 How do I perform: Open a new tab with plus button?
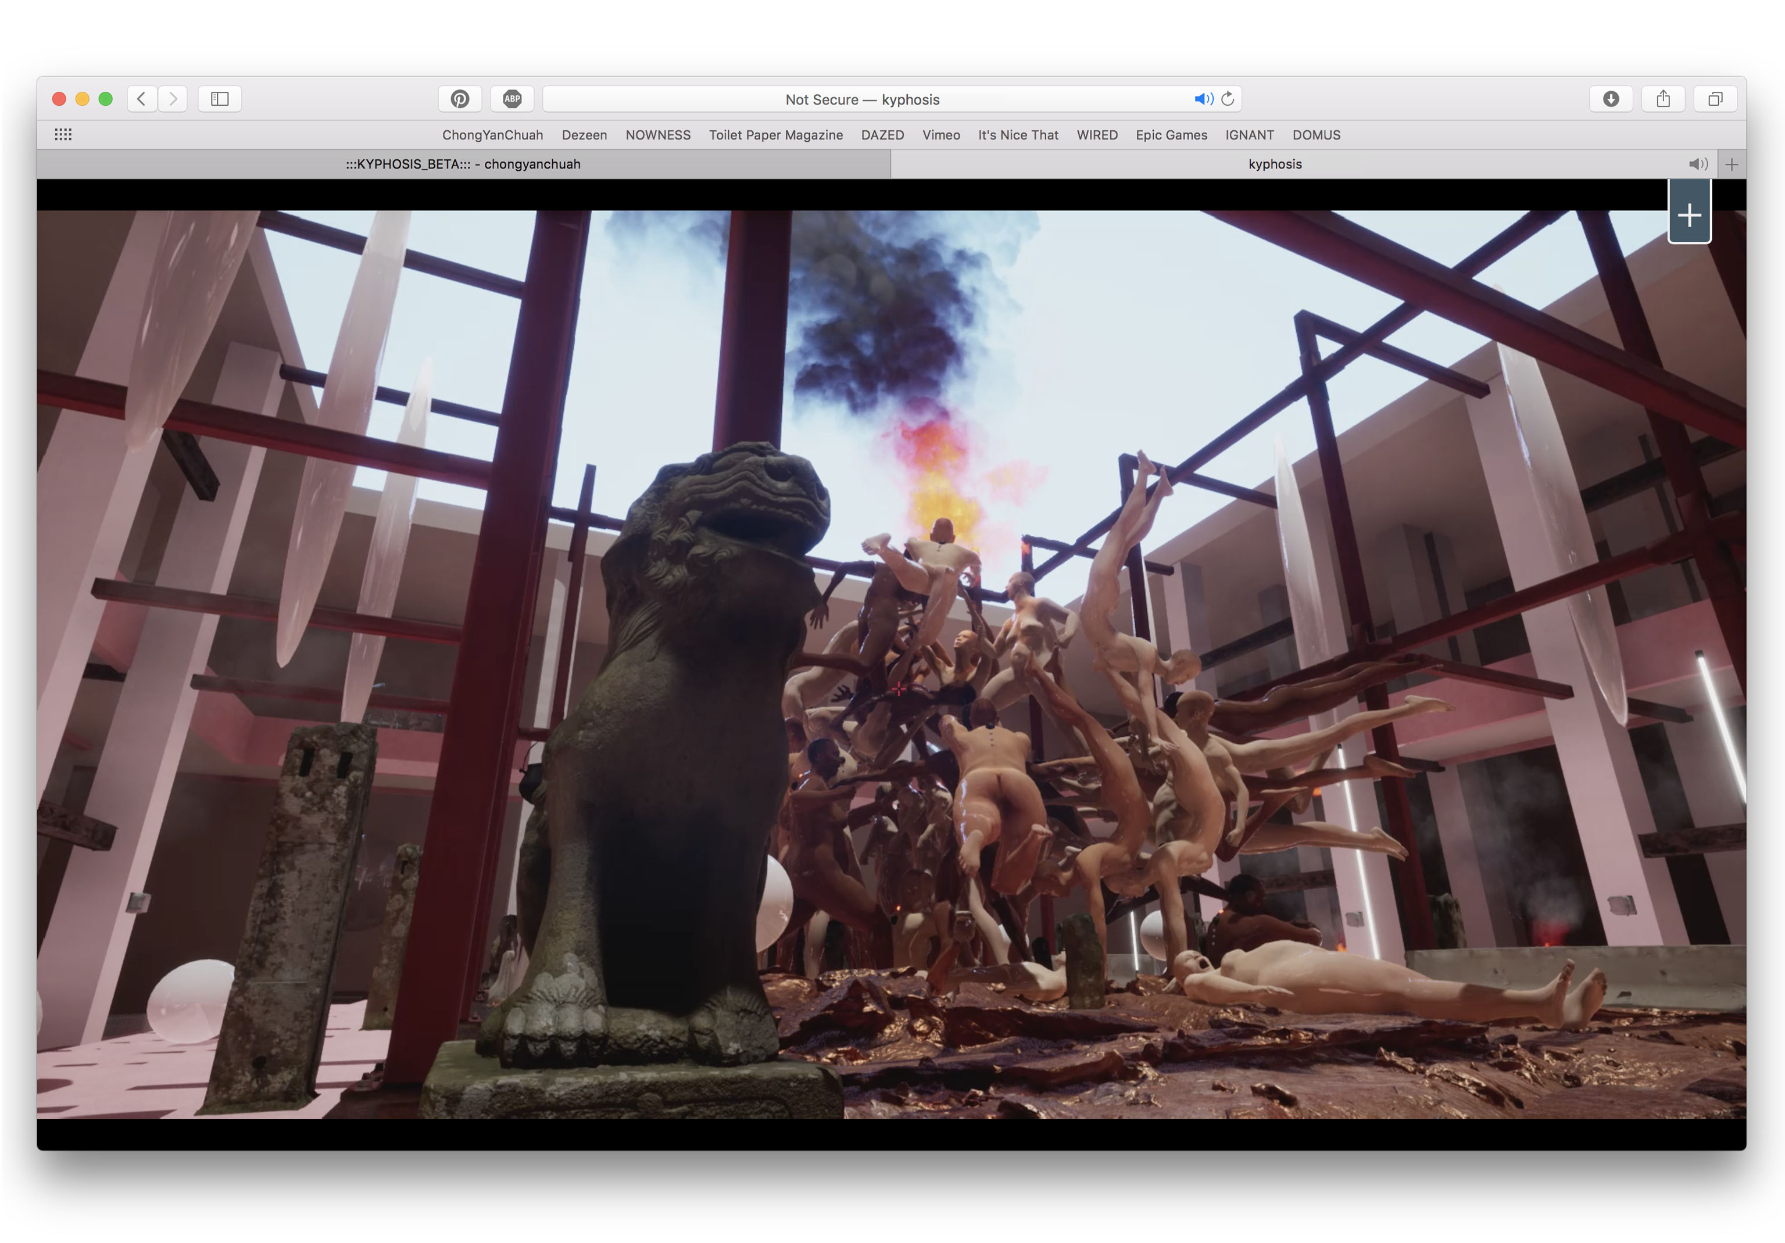(x=1732, y=164)
